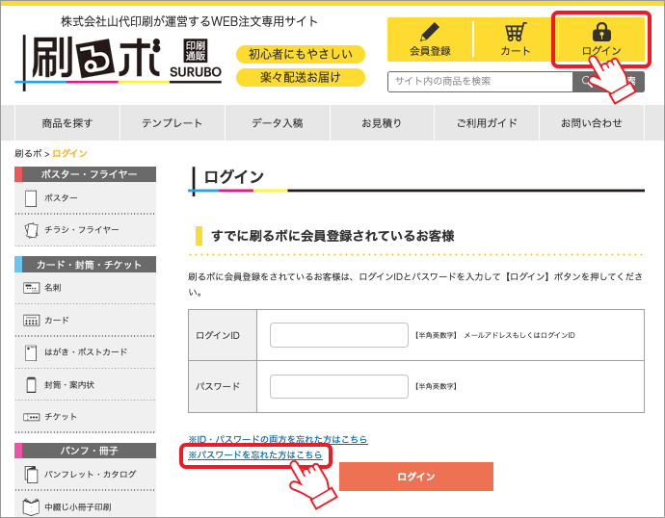Click the orange ログイン submit button

pos(416,477)
